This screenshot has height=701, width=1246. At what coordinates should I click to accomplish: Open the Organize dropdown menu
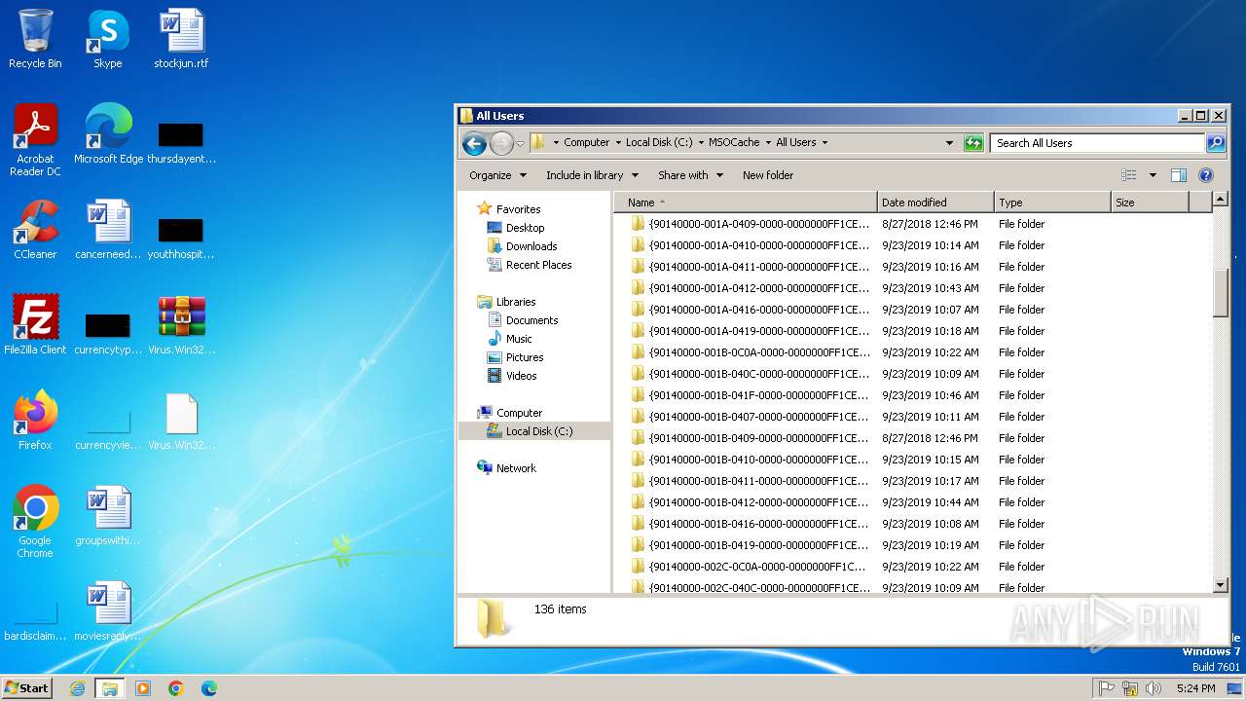(x=497, y=175)
